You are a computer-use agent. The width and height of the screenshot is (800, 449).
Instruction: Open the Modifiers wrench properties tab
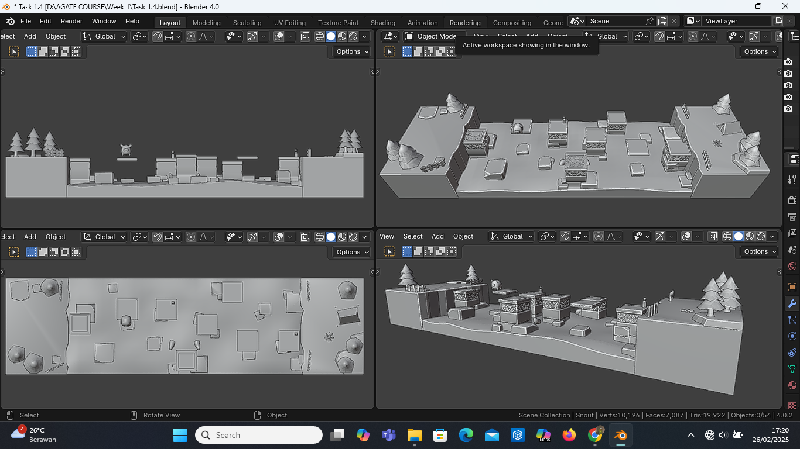792,303
